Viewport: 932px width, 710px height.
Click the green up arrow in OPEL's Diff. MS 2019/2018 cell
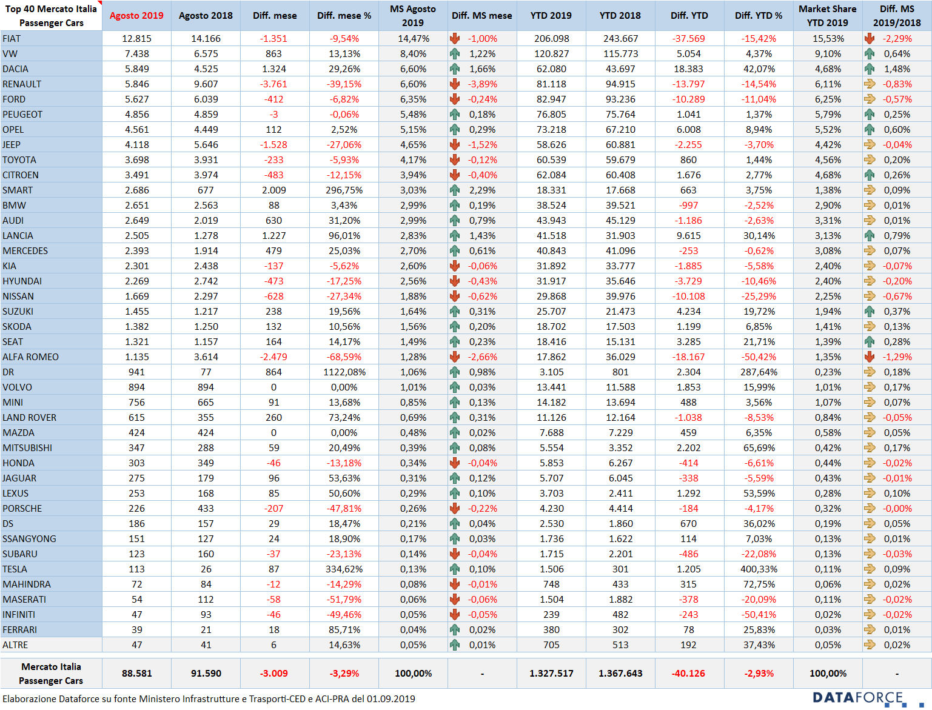870,129
